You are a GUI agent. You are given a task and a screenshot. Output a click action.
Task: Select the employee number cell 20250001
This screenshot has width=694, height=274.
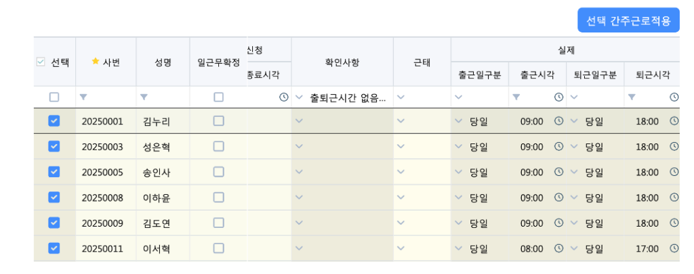(102, 122)
